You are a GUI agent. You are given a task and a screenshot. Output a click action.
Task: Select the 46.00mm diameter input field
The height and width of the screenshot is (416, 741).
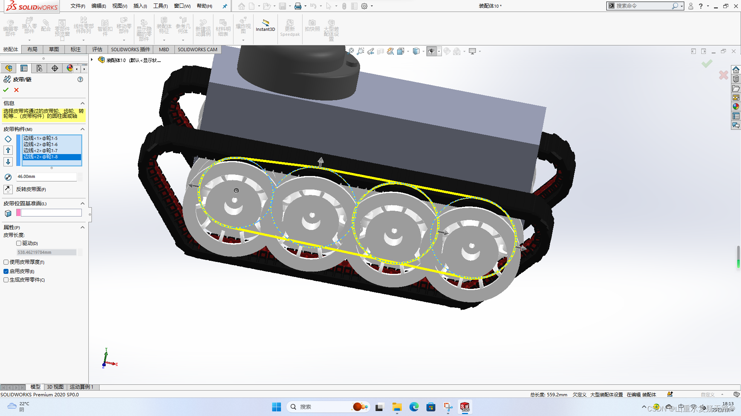tap(46, 177)
